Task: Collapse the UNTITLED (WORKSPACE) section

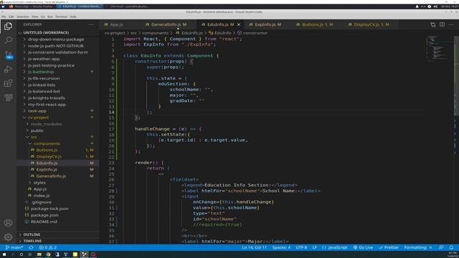Action: coord(58,32)
